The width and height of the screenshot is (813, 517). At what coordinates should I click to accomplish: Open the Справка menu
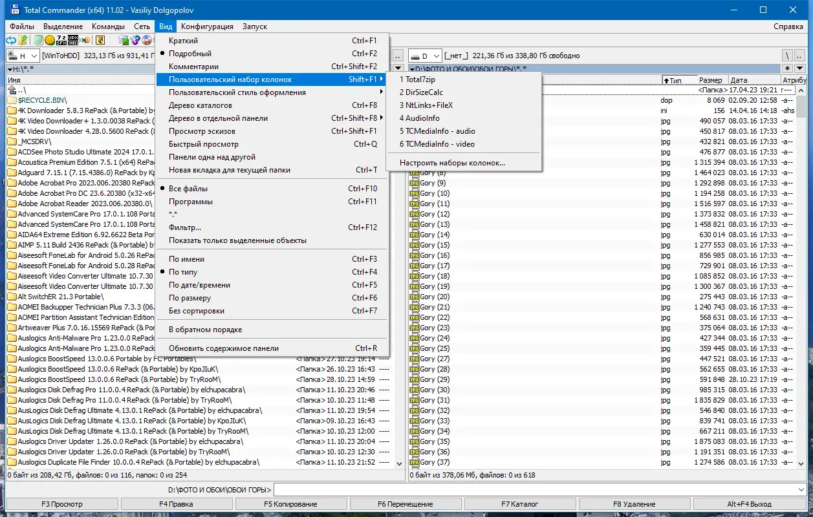[x=788, y=26]
